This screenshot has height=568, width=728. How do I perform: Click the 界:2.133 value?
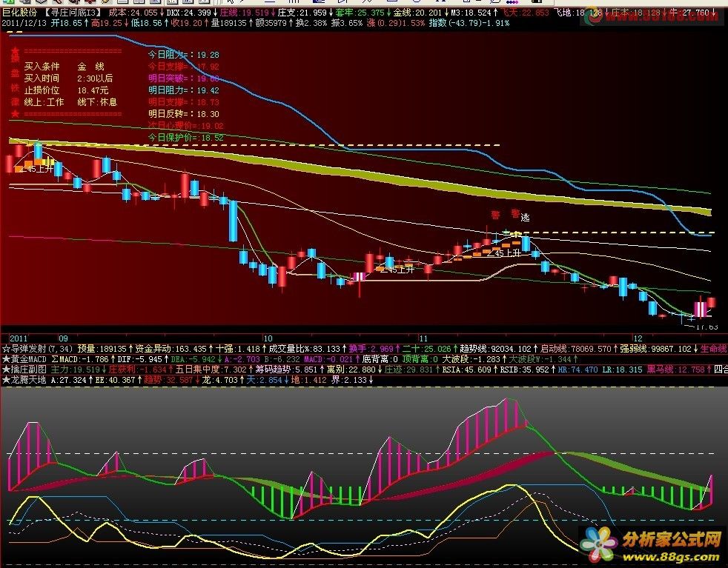(350, 380)
